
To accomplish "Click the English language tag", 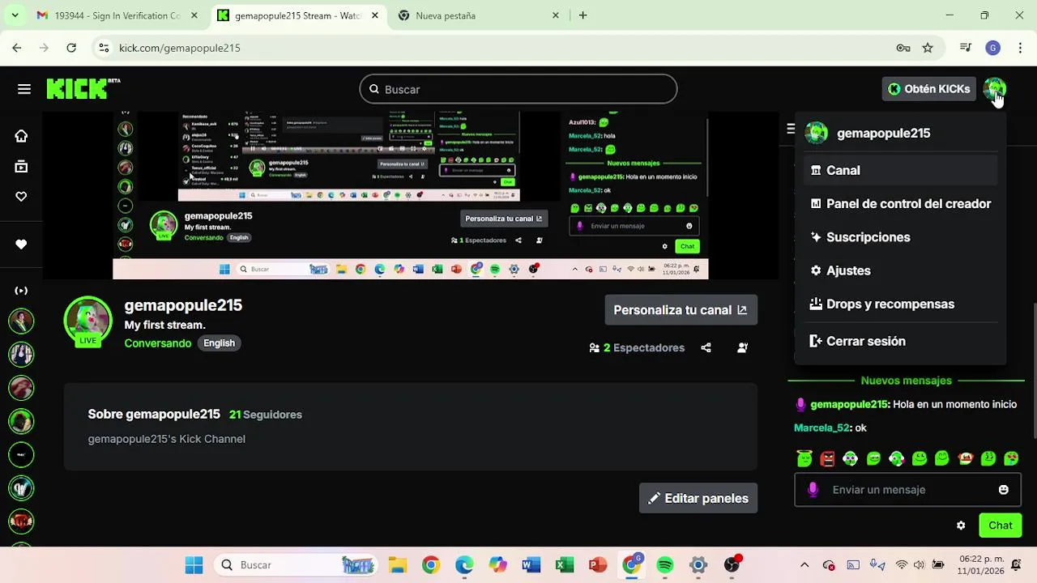I will tap(219, 343).
